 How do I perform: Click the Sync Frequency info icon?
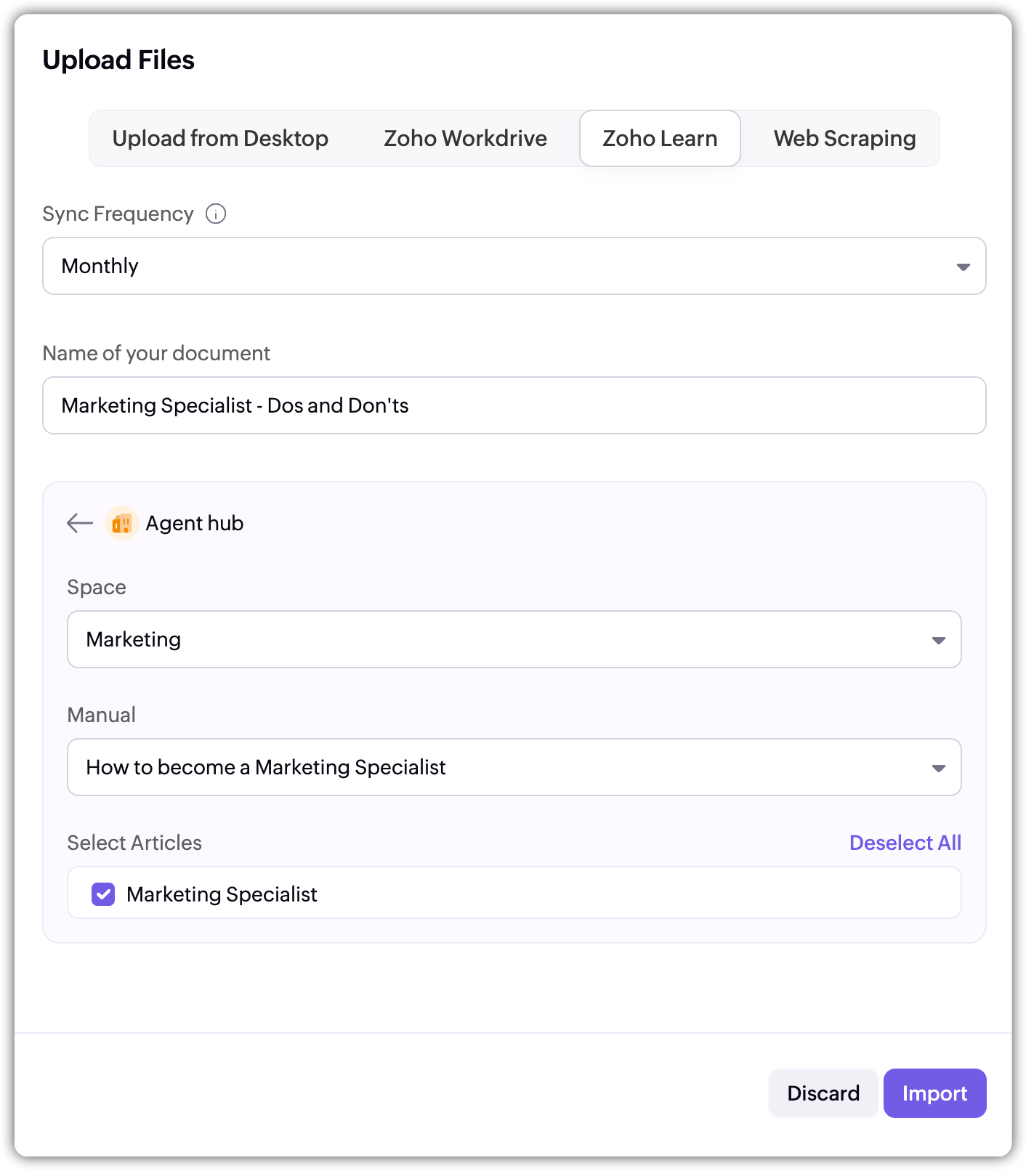point(216,214)
